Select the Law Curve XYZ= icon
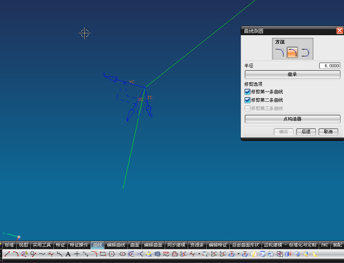 (x=166, y=254)
